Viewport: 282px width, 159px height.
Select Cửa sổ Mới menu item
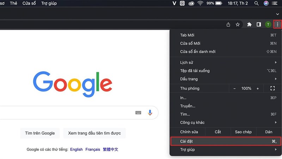[226, 43]
